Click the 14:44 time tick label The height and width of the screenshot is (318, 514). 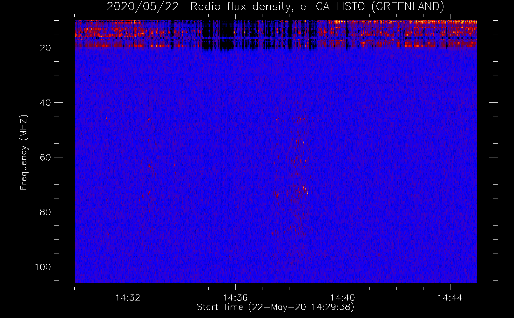(x=450, y=298)
